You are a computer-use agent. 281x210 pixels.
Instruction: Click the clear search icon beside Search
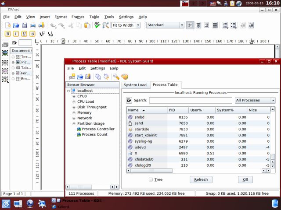coord(129,100)
